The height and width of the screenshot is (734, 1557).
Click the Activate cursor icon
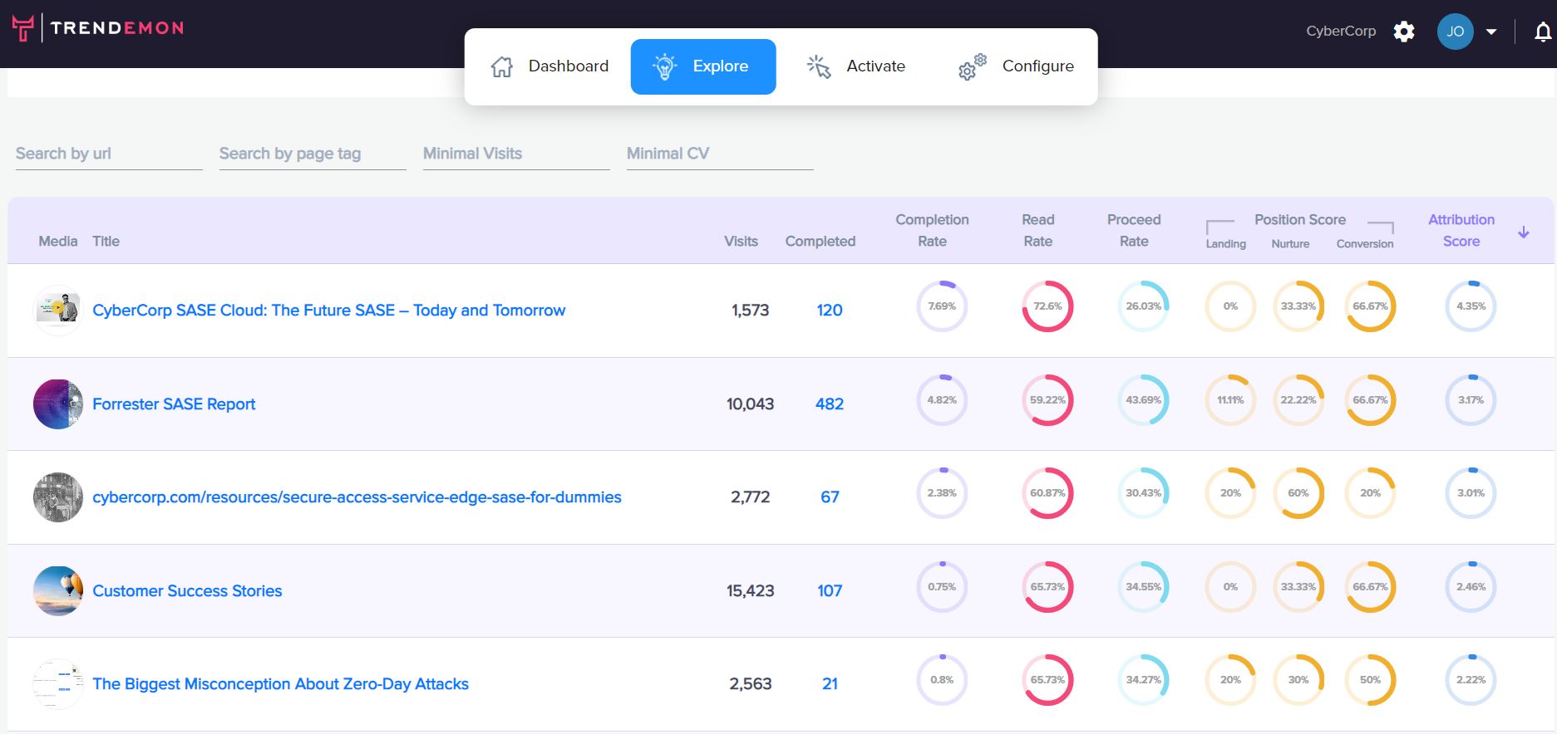click(x=819, y=66)
